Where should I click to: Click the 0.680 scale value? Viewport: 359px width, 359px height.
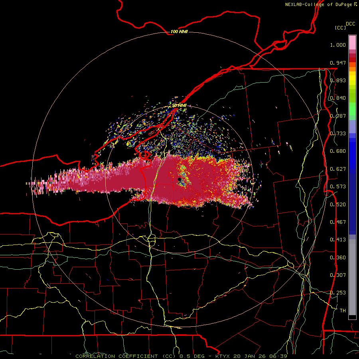coord(338,151)
